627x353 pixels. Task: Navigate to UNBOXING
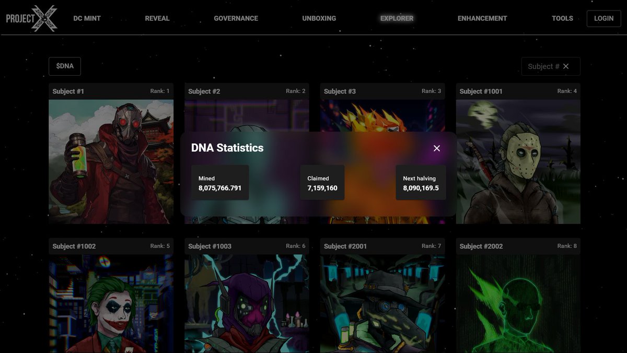tap(319, 18)
